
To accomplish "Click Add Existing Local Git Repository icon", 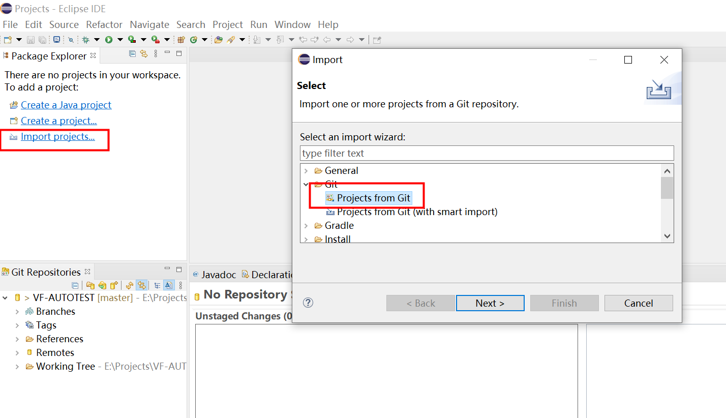I will [90, 285].
